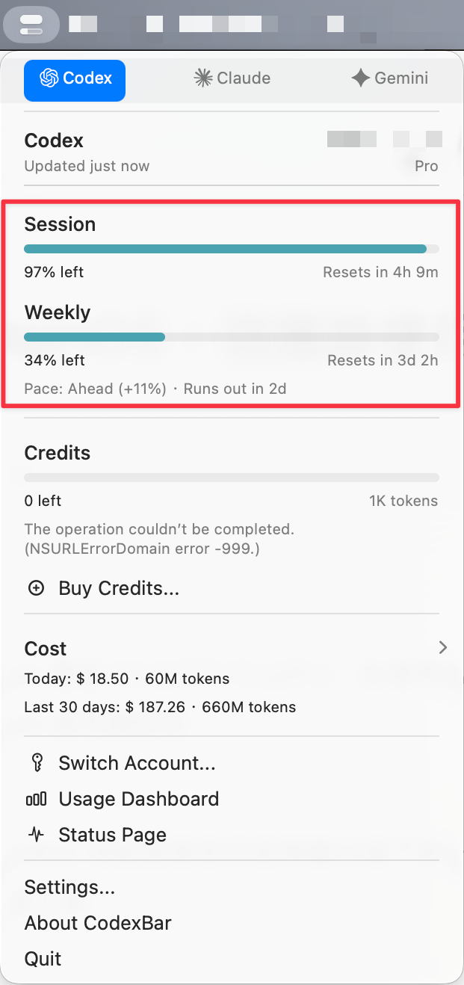Open Switch Account
Viewport: 464px width, 985px height.
click(137, 763)
